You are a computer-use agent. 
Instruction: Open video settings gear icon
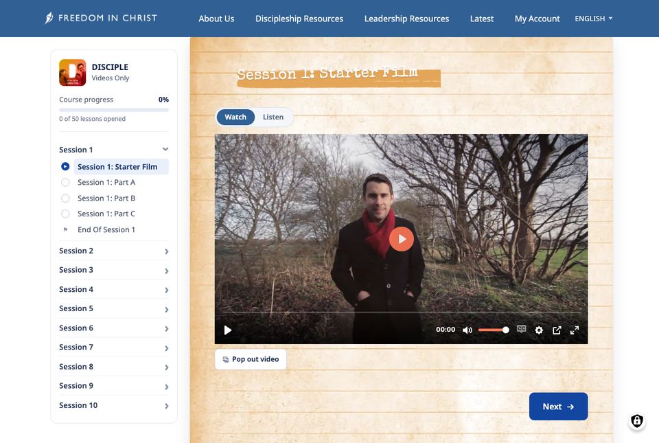tap(539, 330)
